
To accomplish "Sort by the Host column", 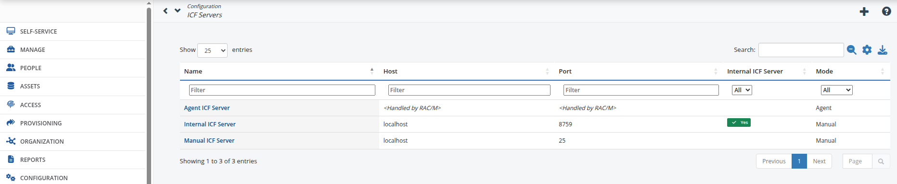I will click(467, 71).
